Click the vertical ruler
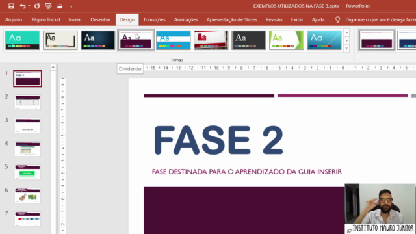The height and width of the screenshot is (234, 416). click(x=62, y=155)
